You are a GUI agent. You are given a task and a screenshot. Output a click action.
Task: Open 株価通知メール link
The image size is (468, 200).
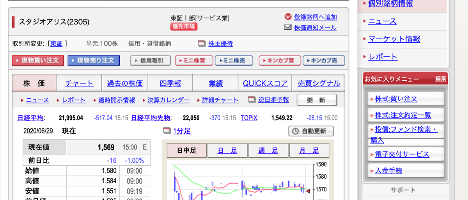[x=315, y=28]
